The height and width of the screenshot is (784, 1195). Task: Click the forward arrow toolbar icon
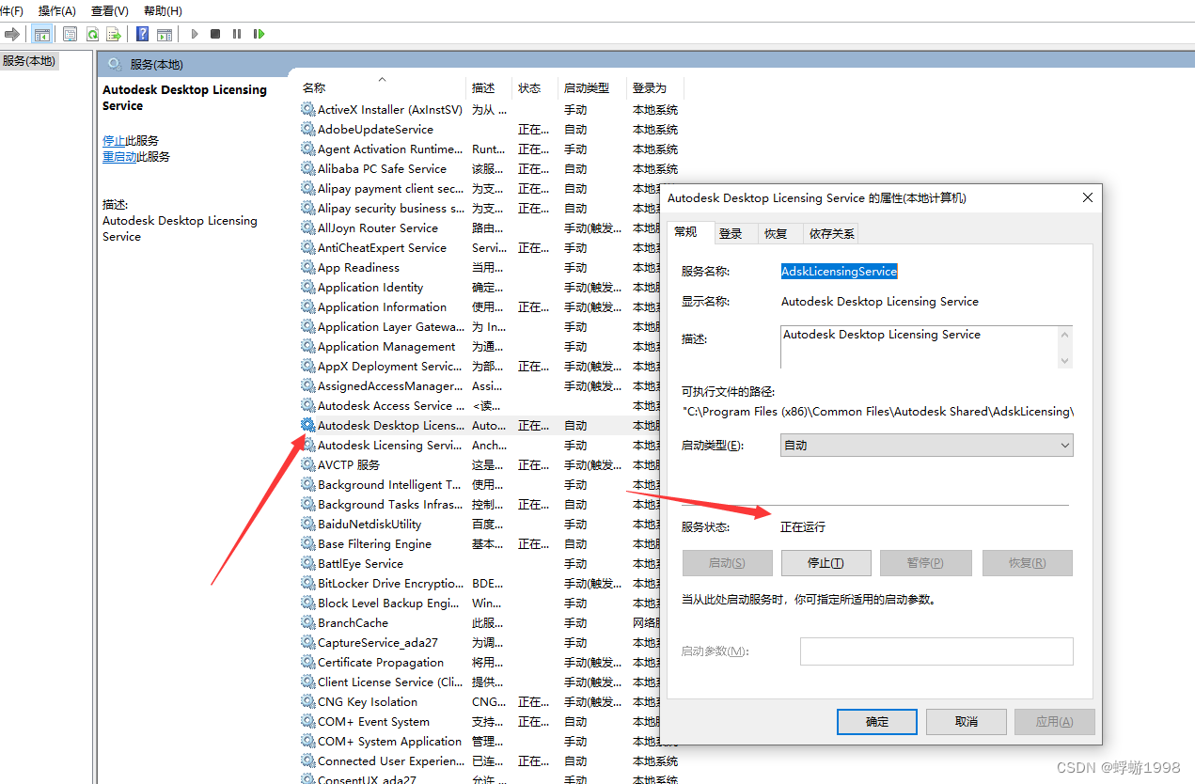pyautogui.click(x=11, y=34)
